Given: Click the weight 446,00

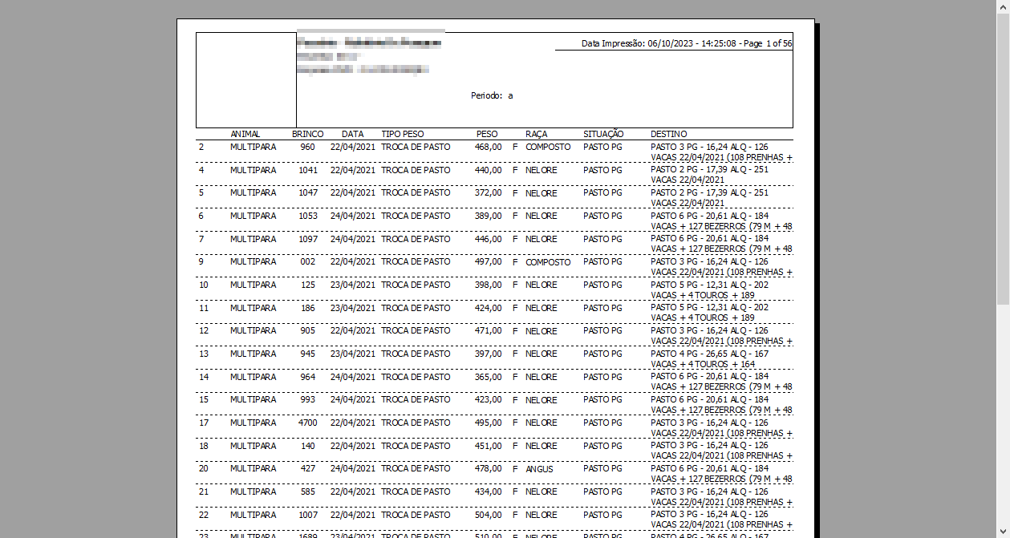Looking at the screenshot, I should [x=489, y=239].
